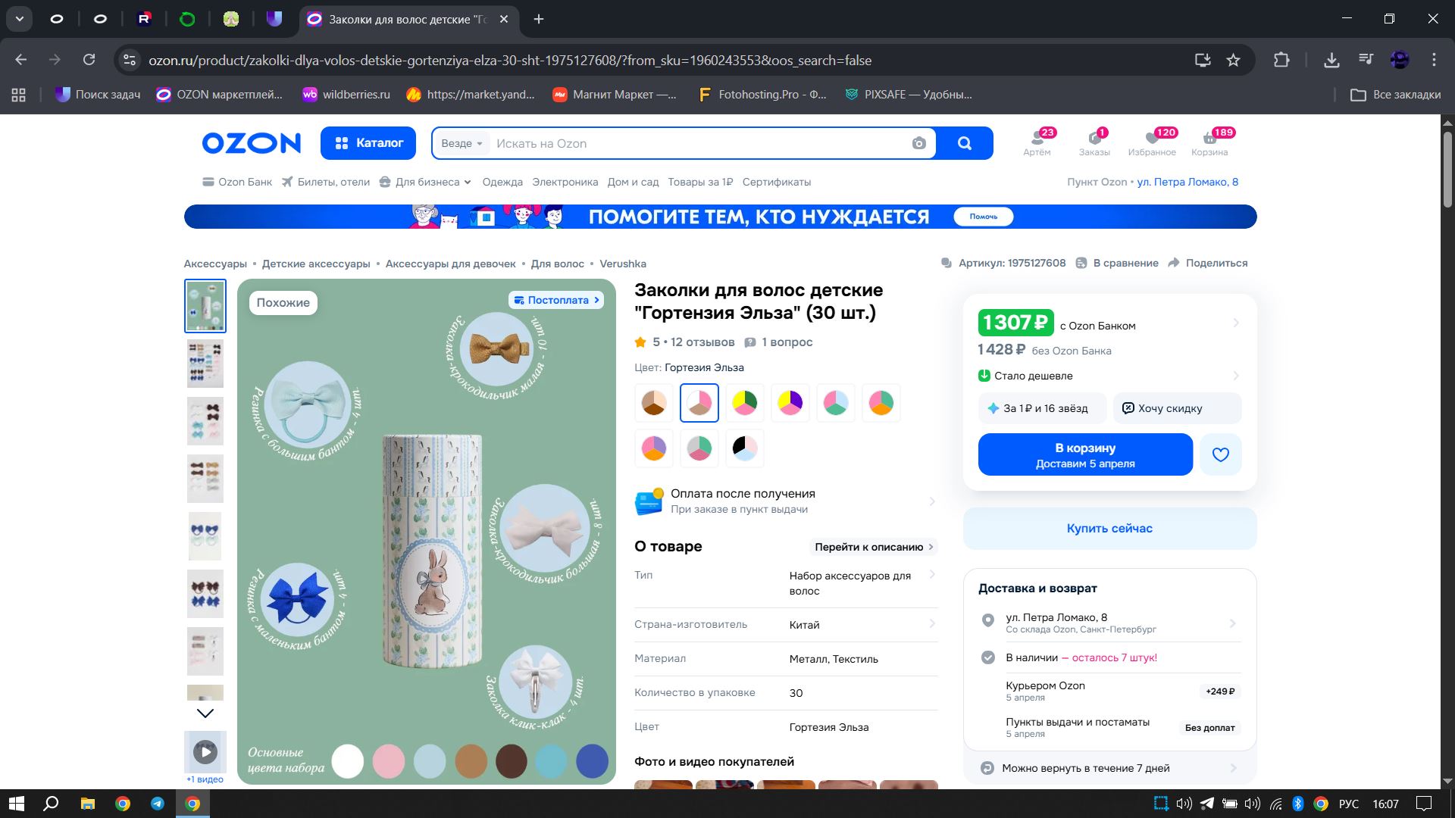Screen dimensions: 1455x818
Task: Open the Заказы orders icon
Action: 1094,142
